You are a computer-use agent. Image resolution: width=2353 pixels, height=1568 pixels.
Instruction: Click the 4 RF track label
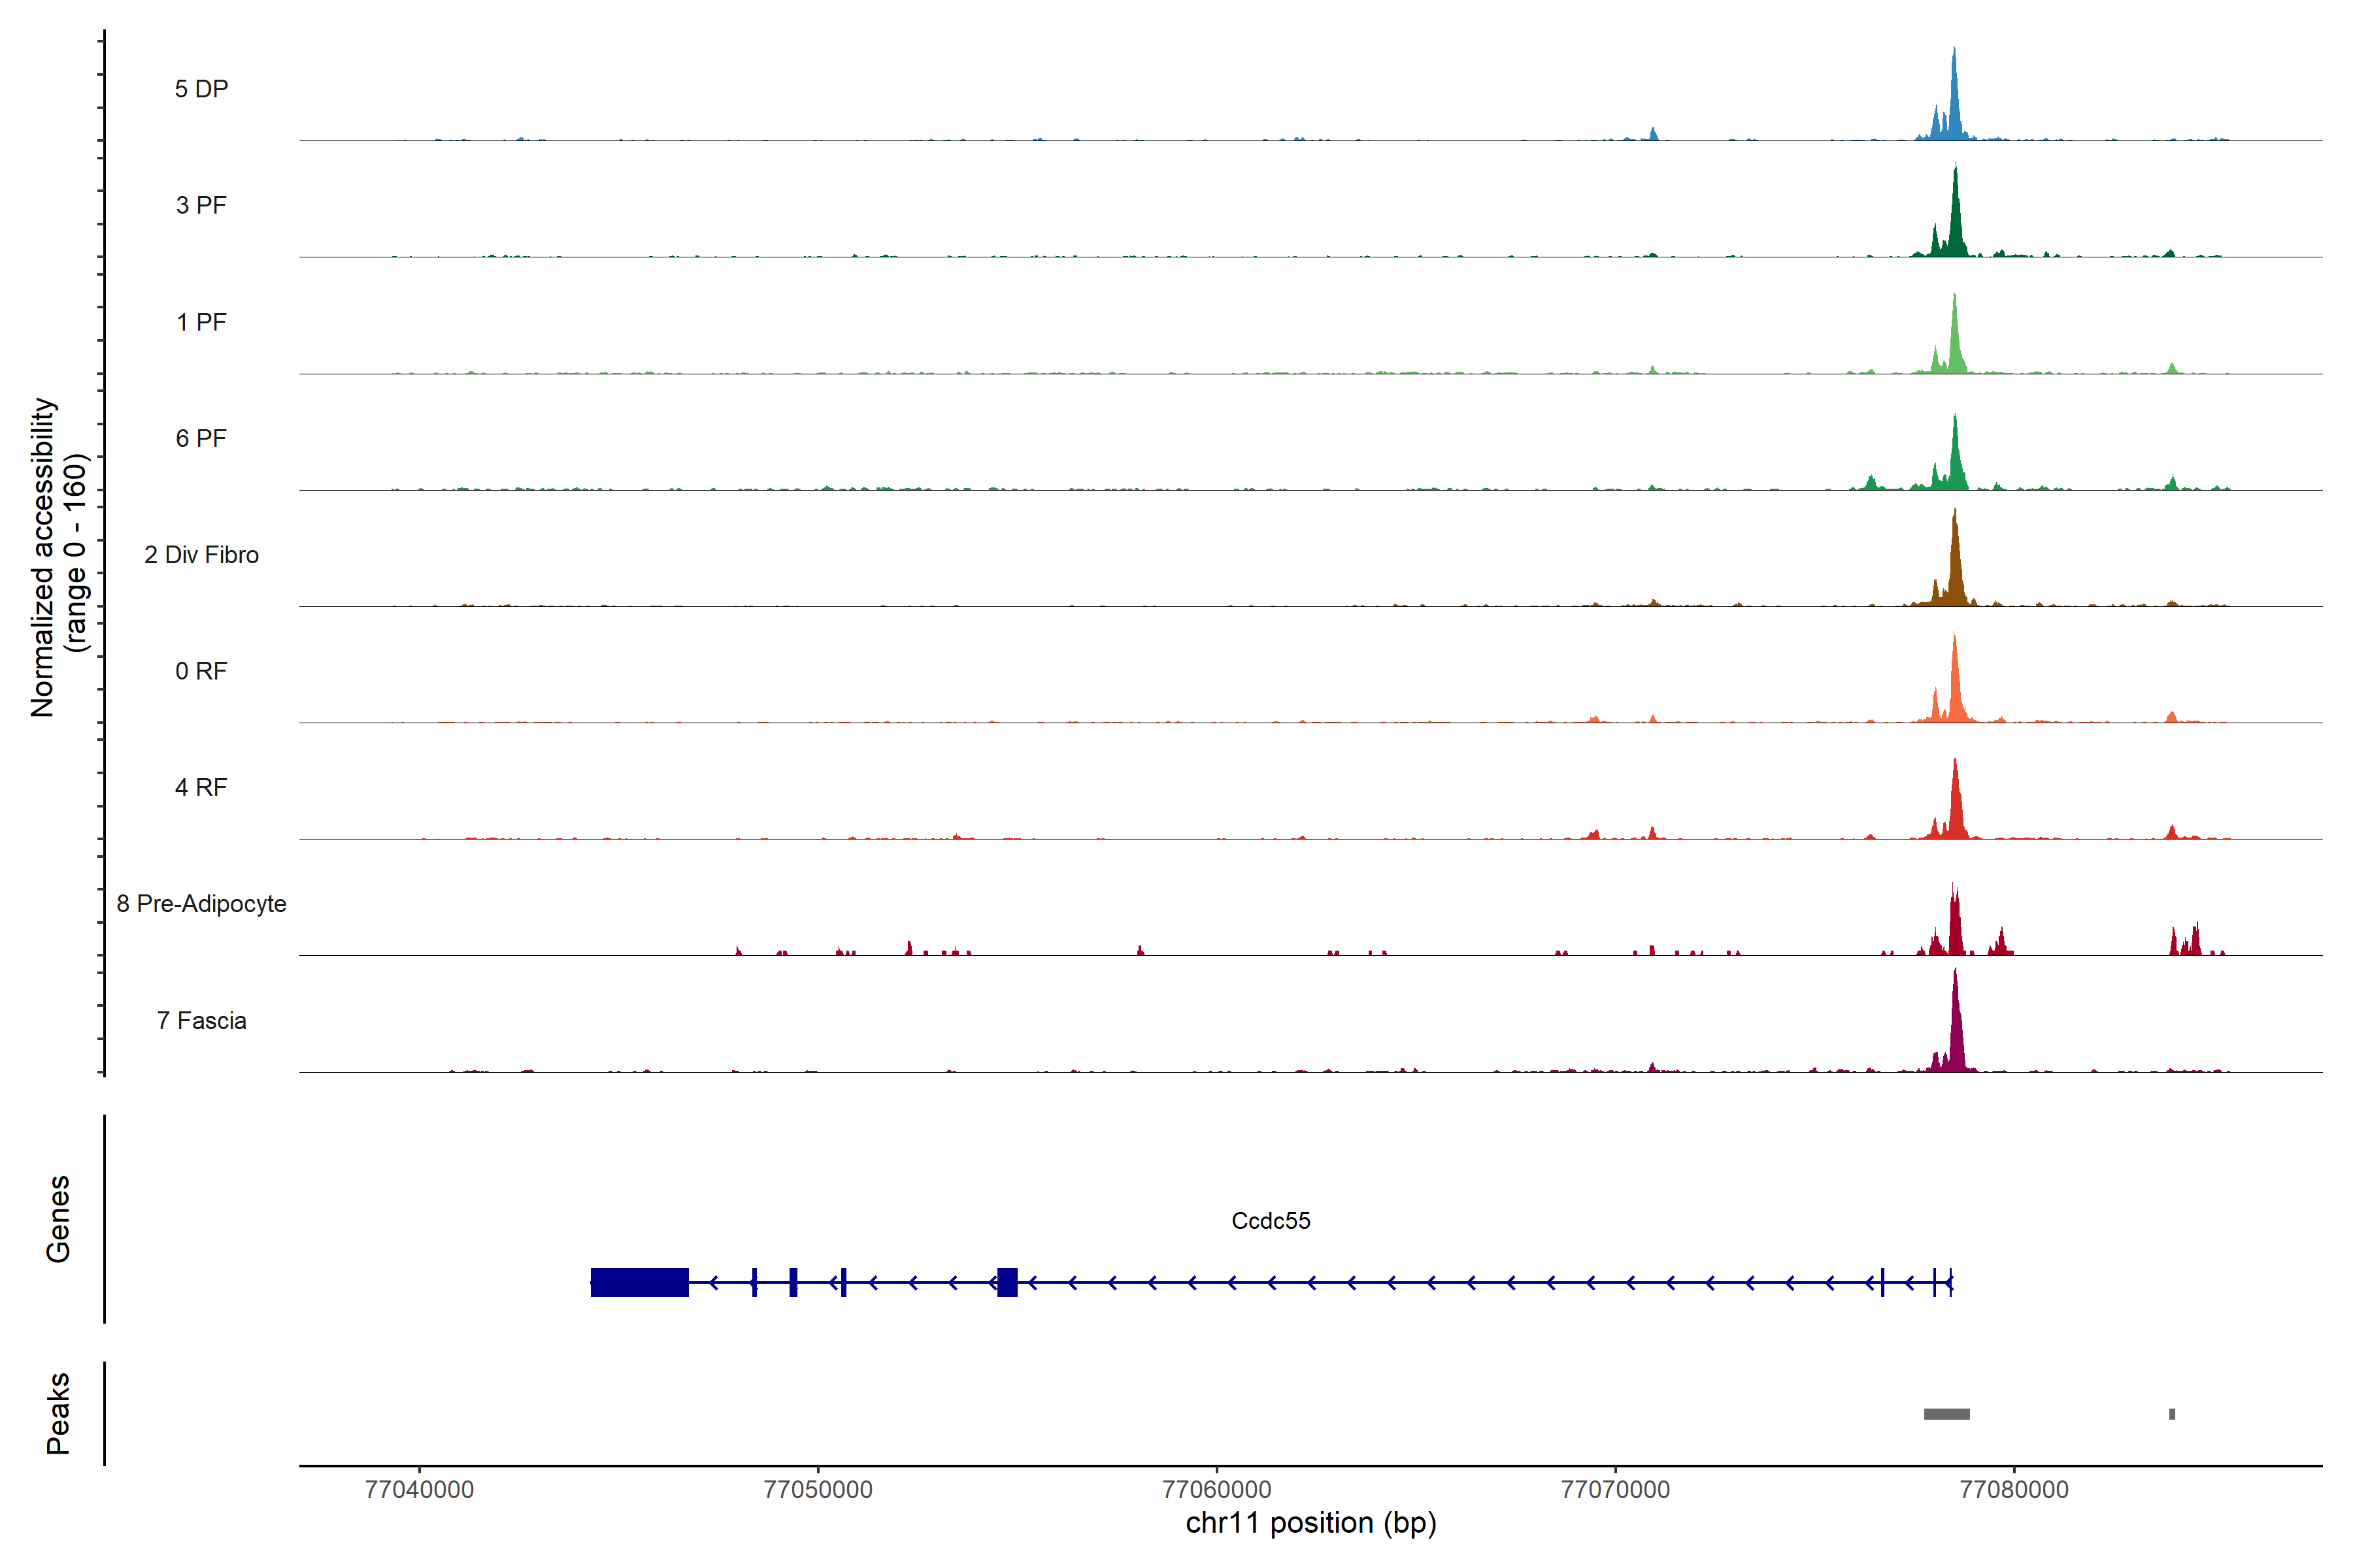point(201,787)
